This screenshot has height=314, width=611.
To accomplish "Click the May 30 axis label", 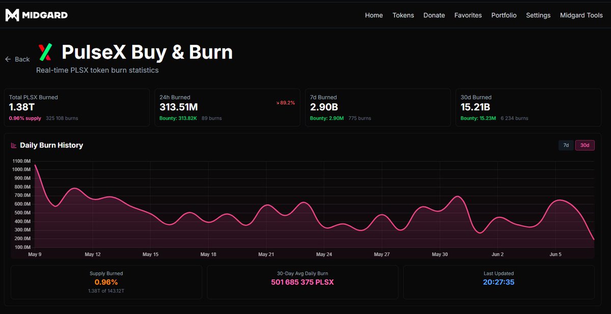I will click(x=440, y=254).
